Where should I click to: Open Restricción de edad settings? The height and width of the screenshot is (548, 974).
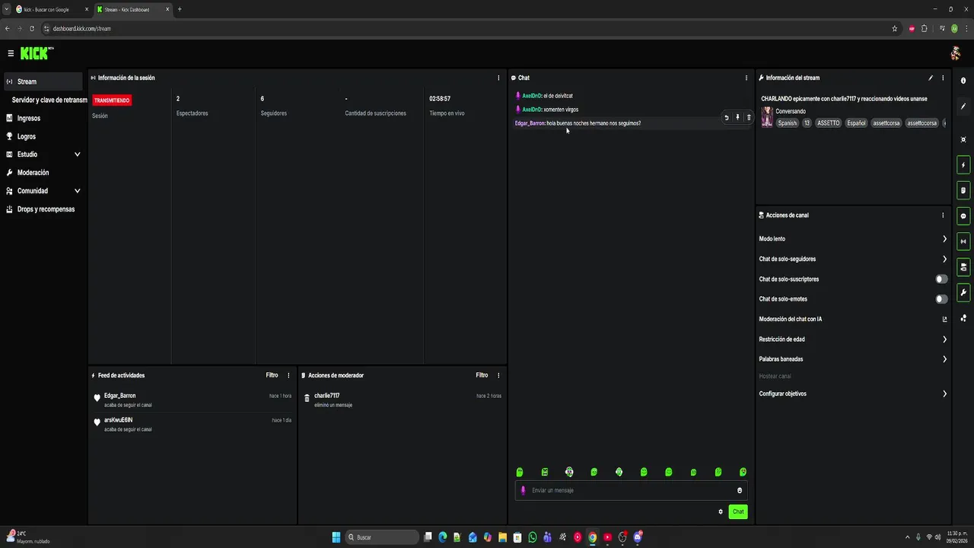point(853,339)
